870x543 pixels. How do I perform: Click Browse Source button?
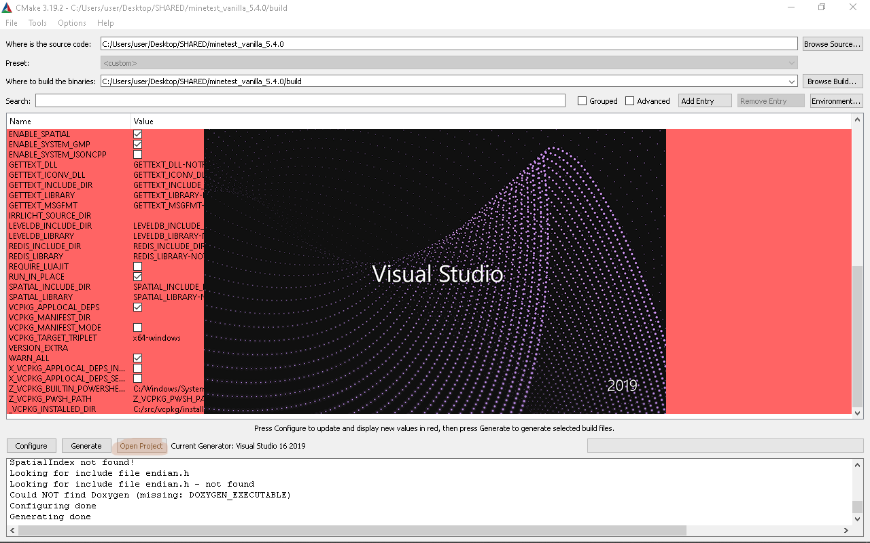(x=832, y=44)
